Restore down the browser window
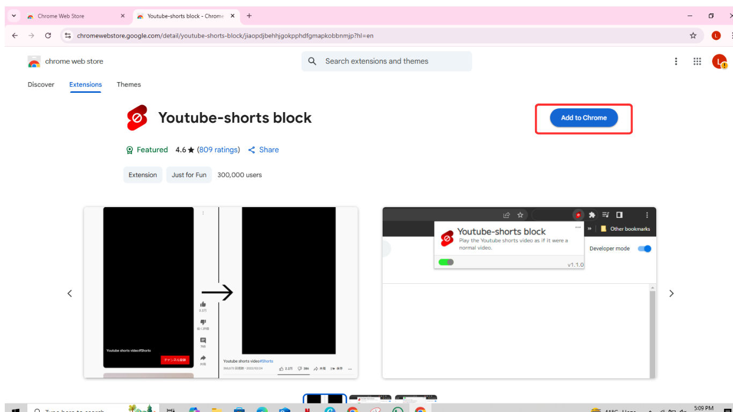Image resolution: width=733 pixels, height=412 pixels. pyautogui.click(x=711, y=16)
